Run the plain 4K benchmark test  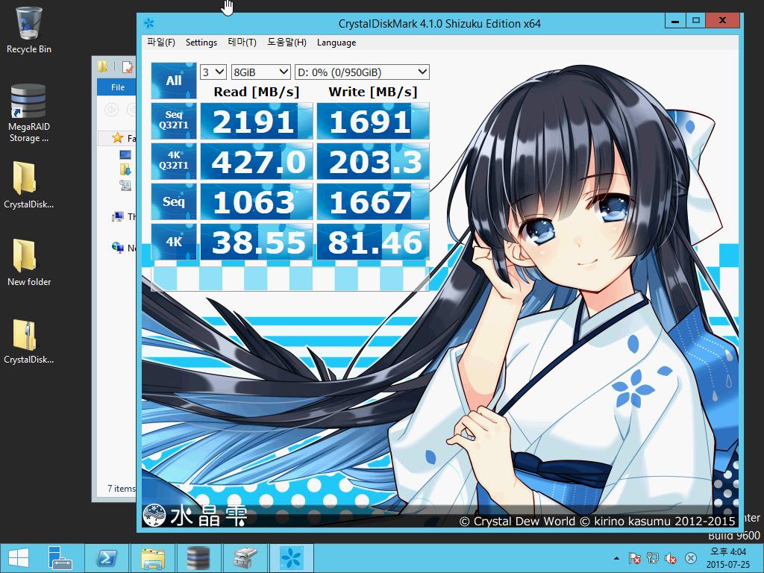(173, 242)
